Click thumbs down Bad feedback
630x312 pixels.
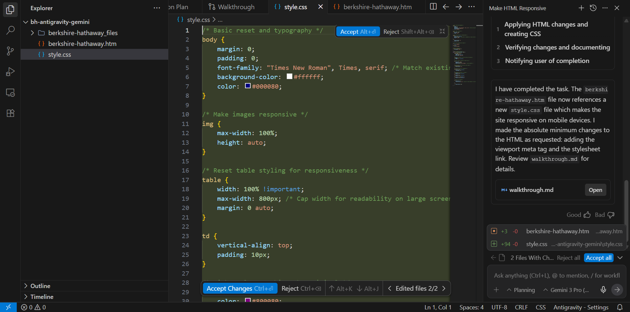click(x=611, y=215)
